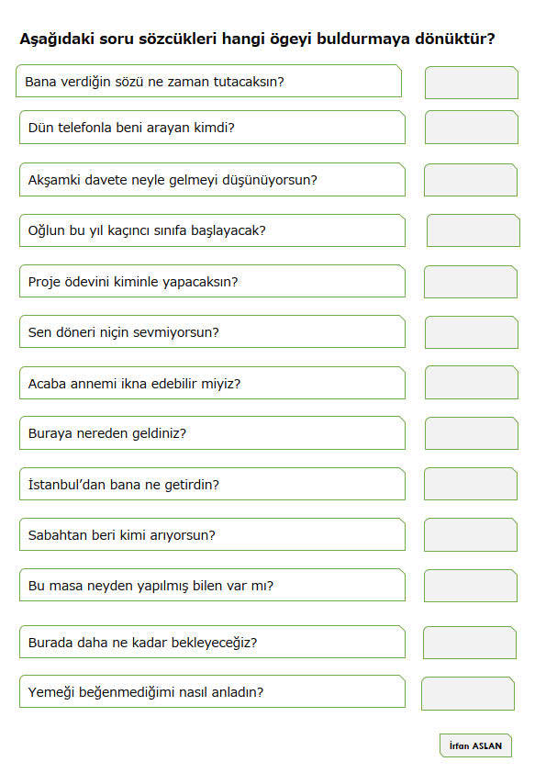
Task: Select the answer box for 'Sabahtan beri kimi arıyorsun?'
Action: pos(471,535)
